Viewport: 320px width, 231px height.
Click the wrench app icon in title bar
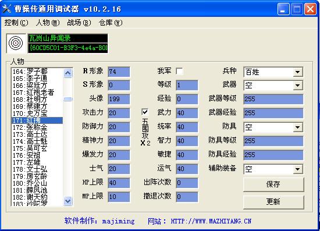[x=6, y=9]
